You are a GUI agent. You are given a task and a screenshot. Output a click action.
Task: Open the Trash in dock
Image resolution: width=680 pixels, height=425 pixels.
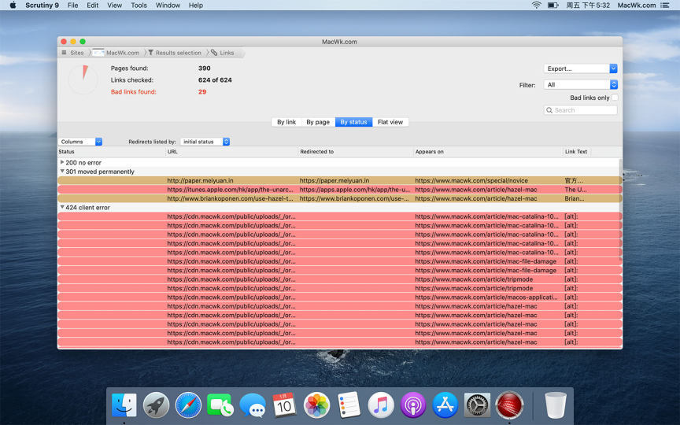click(x=556, y=405)
